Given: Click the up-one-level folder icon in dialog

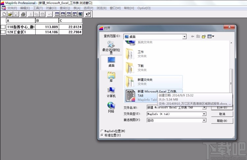Looking at the screenshot, I should (x=198, y=36).
